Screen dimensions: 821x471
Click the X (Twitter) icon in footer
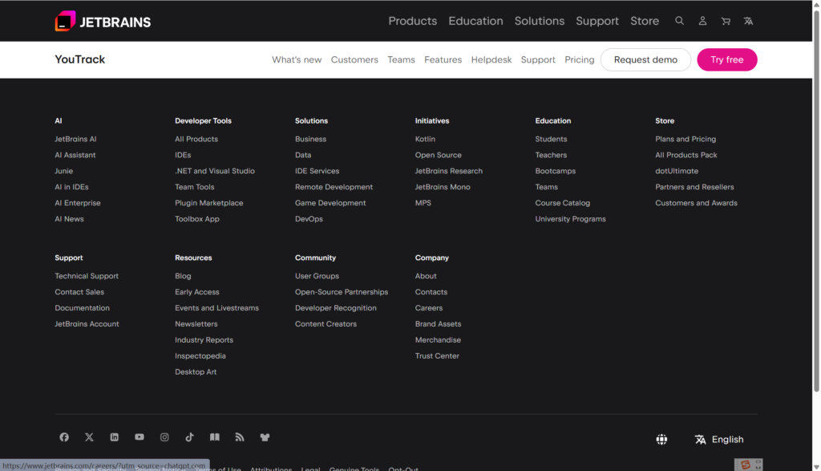point(89,437)
